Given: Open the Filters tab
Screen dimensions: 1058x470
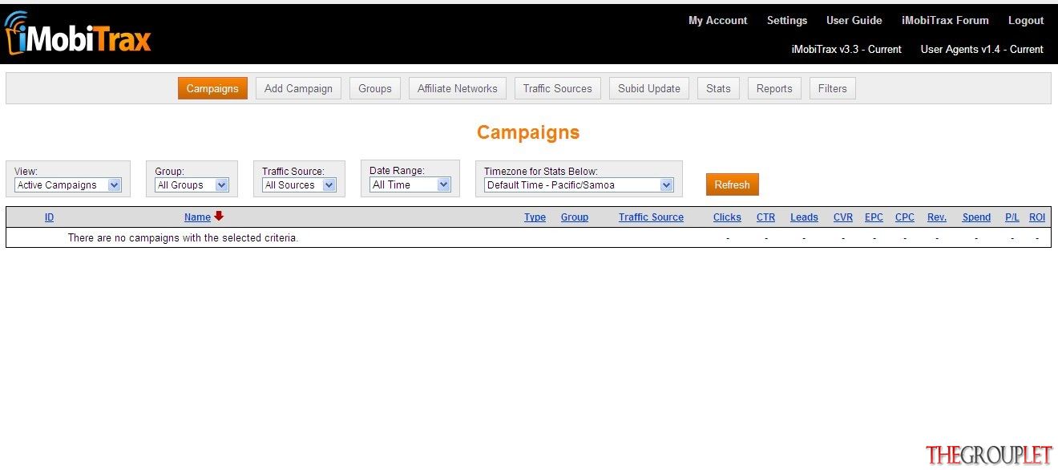Looking at the screenshot, I should (832, 88).
